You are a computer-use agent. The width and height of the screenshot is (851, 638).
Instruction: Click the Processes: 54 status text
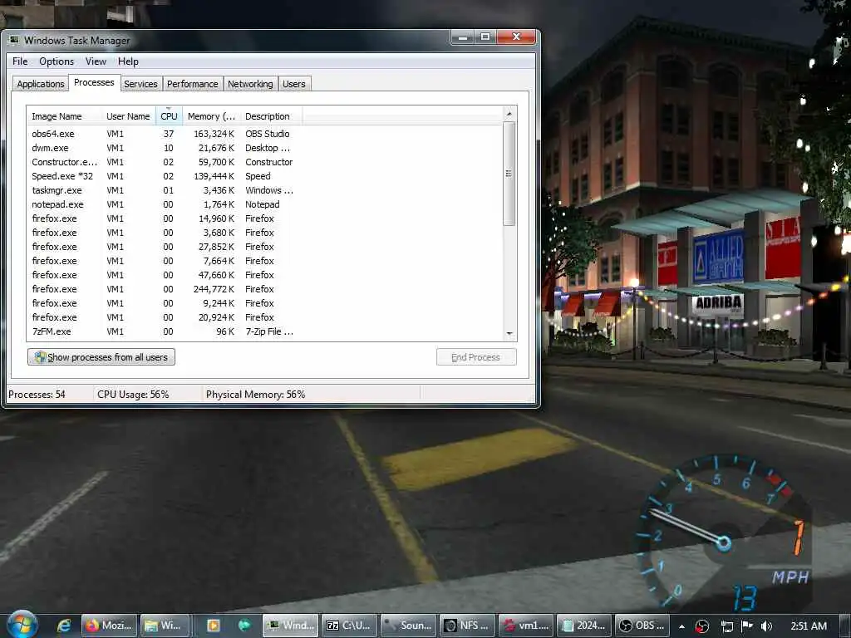37,395
